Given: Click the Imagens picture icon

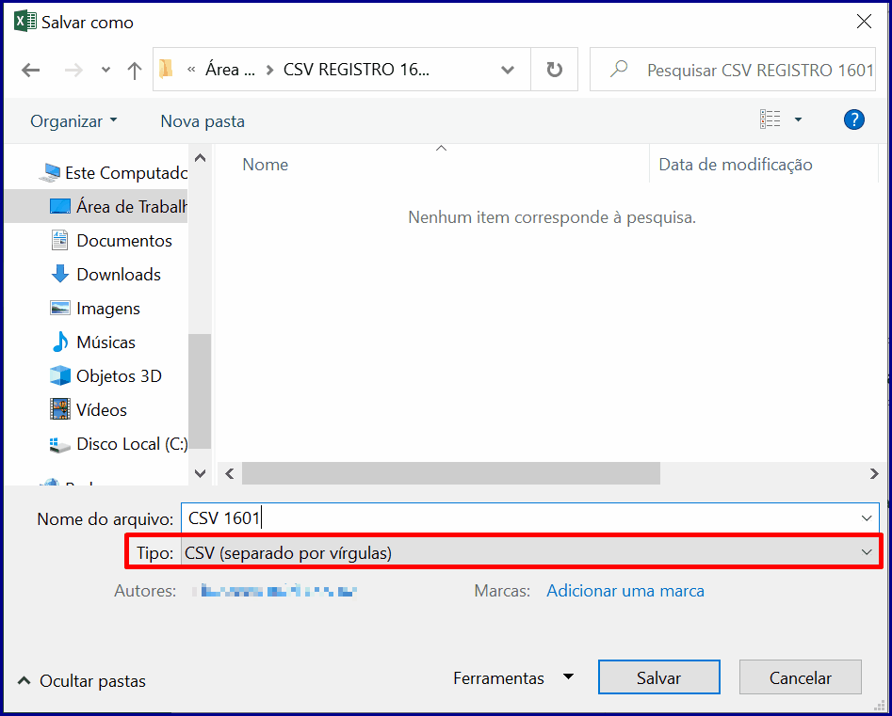Looking at the screenshot, I should [59, 308].
